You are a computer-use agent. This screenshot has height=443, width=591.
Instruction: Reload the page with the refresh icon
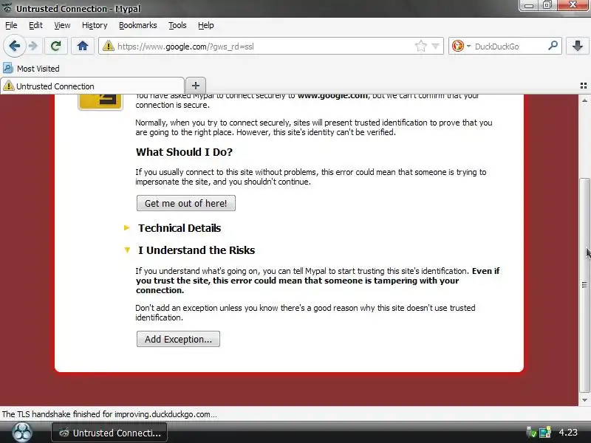coord(56,47)
